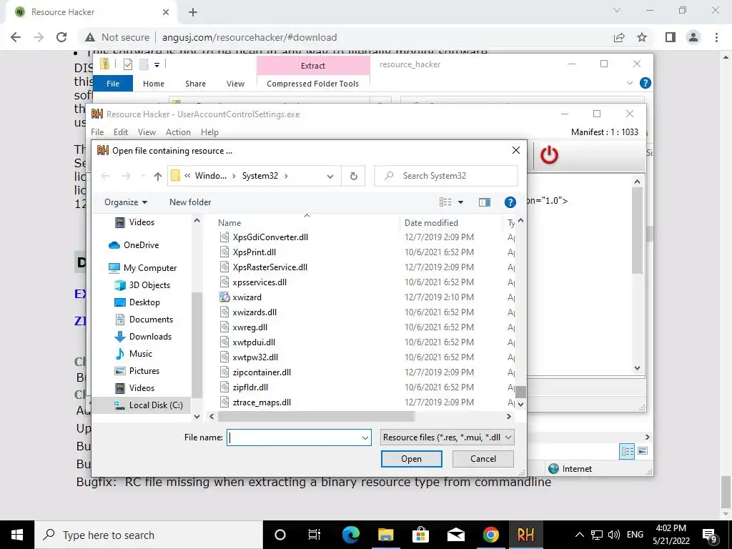
Task: Open the Chrome profile avatar
Action: pyautogui.click(x=693, y=37)
